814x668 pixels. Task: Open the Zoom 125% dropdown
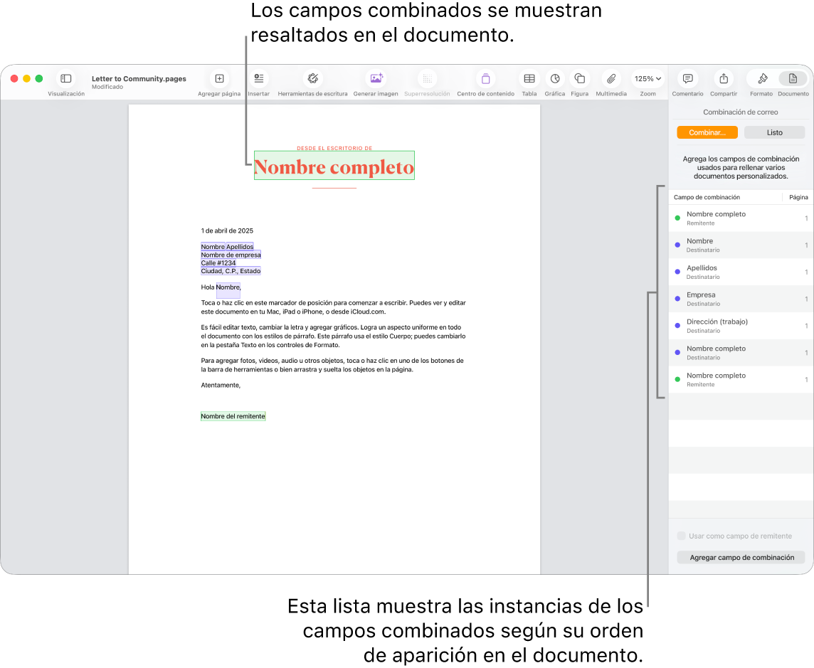[647, 79]
